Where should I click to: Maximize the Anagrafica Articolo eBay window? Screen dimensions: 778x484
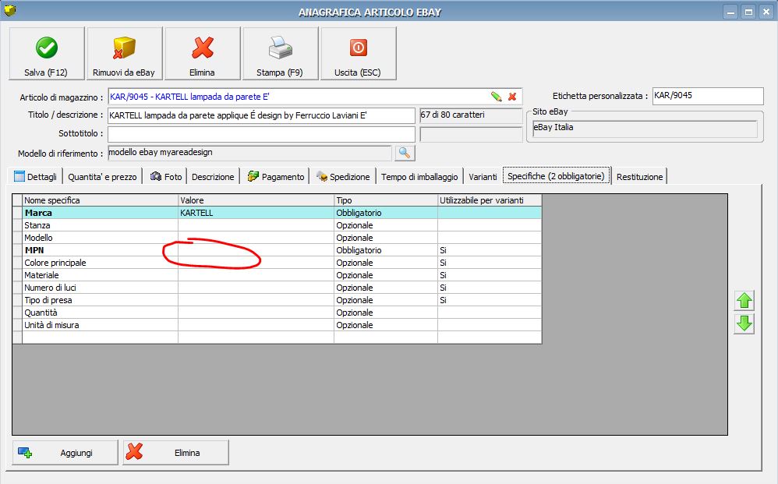(748, 12)
